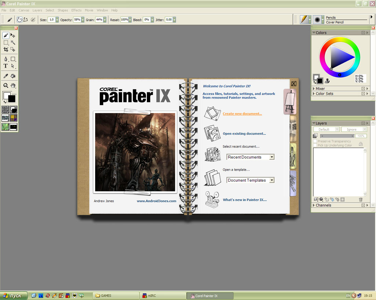Click the black additional color swatch in toolbox

[11, 99]
